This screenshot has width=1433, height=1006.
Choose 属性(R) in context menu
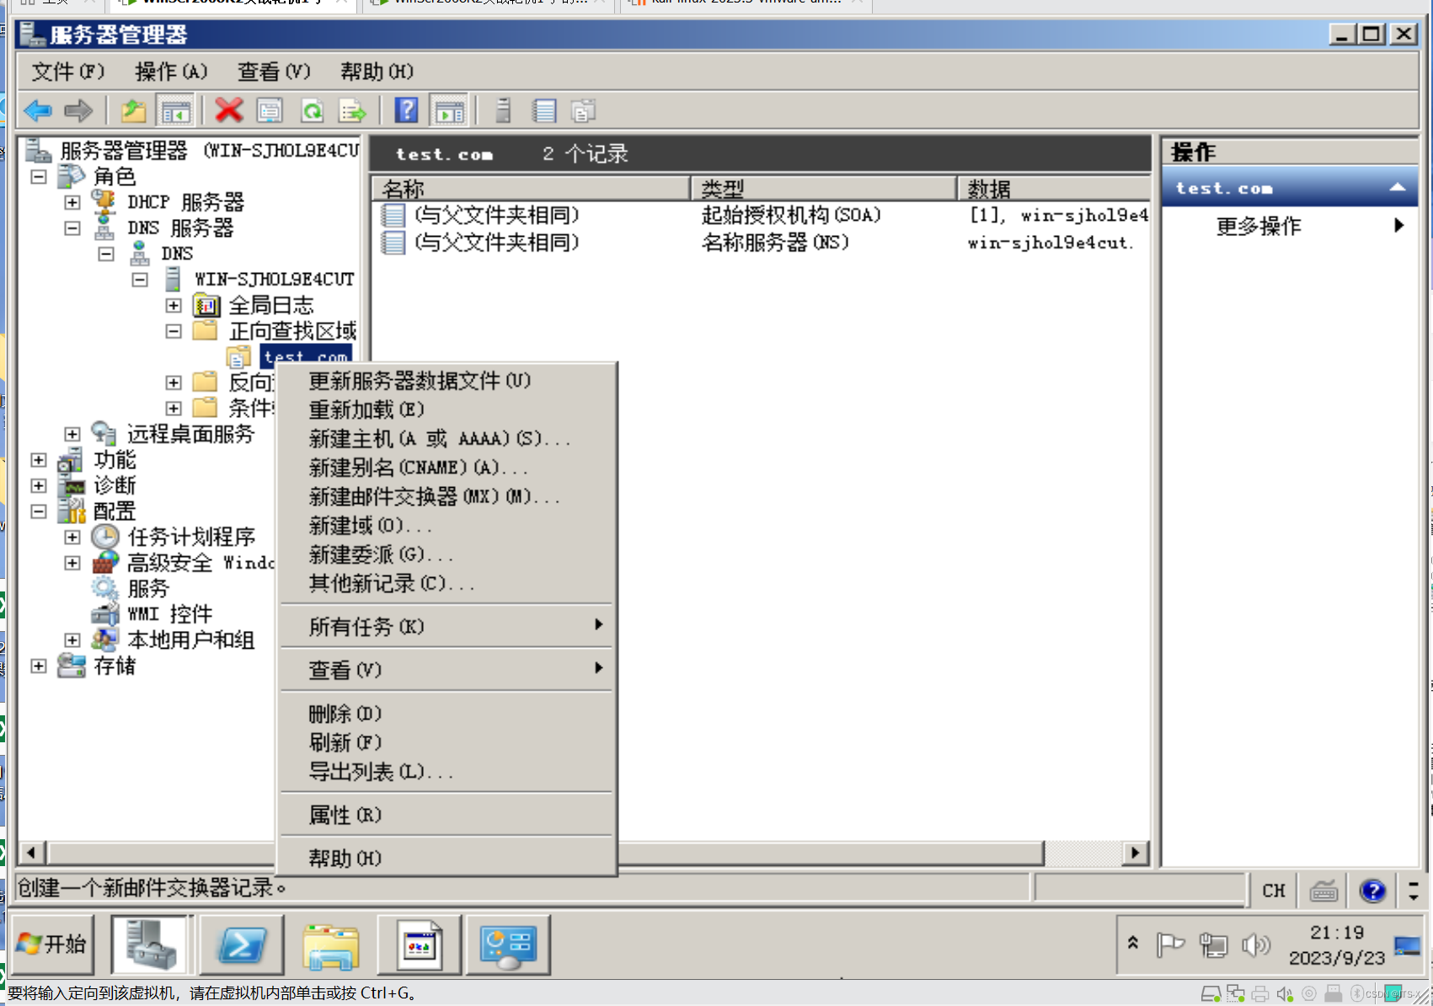447,815
